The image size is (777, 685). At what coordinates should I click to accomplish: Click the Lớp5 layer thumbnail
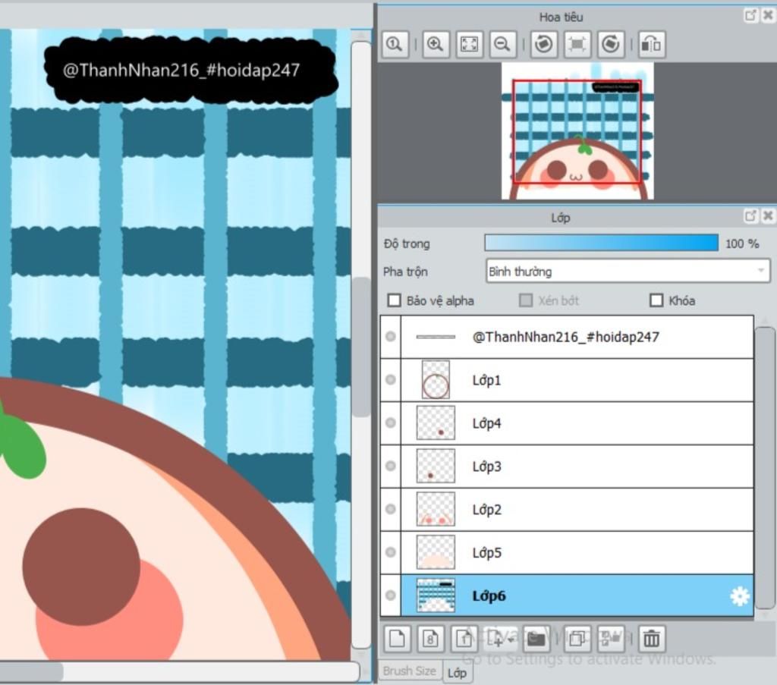click(436, 552)
